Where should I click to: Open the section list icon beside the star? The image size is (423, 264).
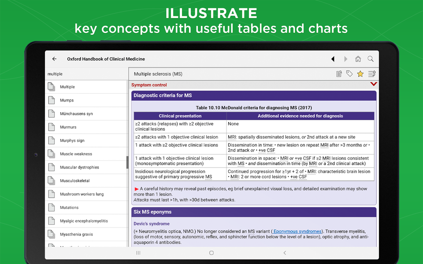pyautogui.click(x=372, y=73)
